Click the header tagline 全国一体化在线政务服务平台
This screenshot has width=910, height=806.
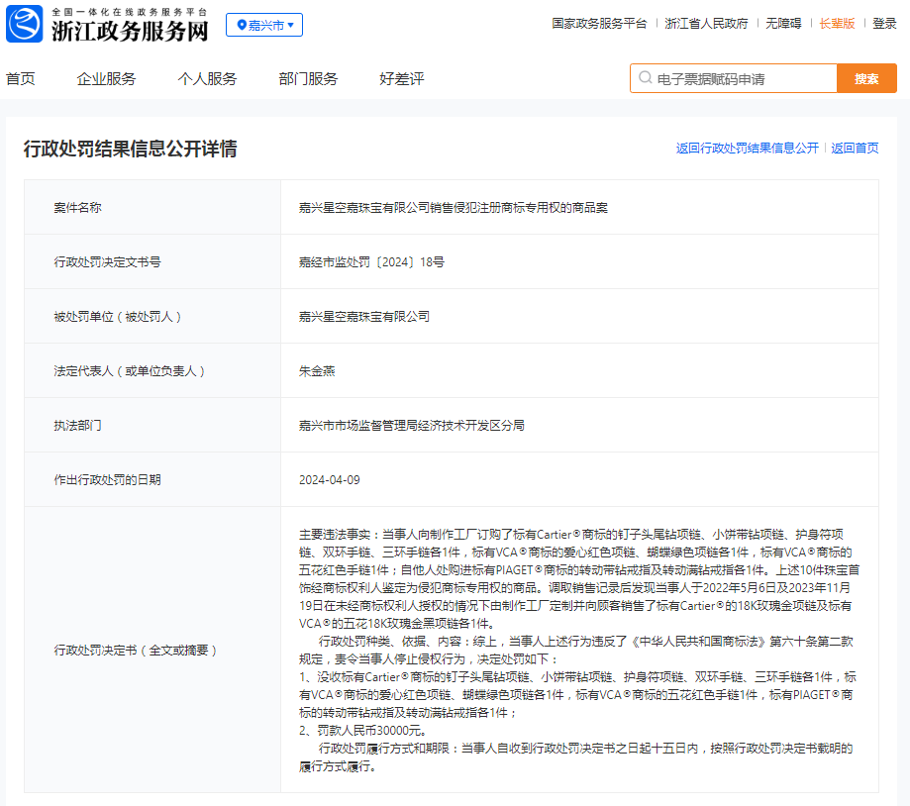(x=130, y=12)
